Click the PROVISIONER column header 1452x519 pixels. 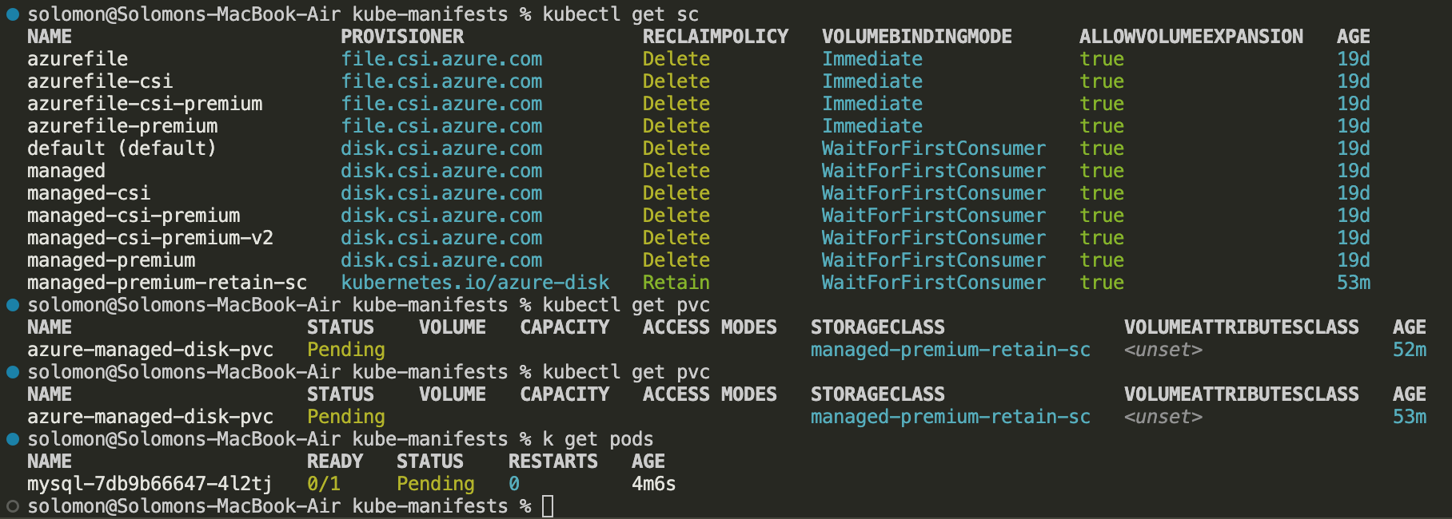pos(402,37)
